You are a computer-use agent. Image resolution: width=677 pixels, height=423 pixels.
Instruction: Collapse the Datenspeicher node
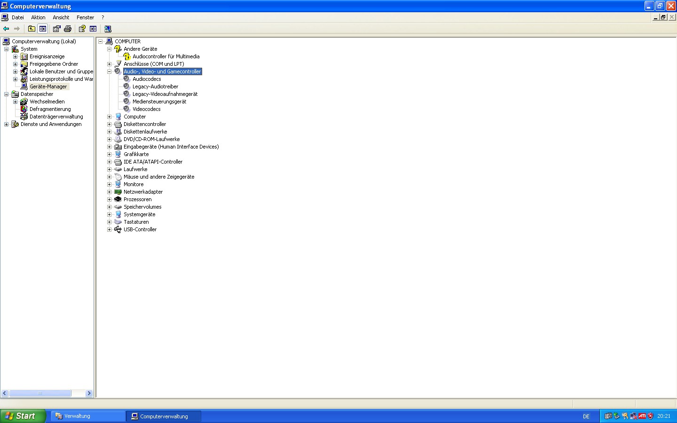tap(6, 94)
